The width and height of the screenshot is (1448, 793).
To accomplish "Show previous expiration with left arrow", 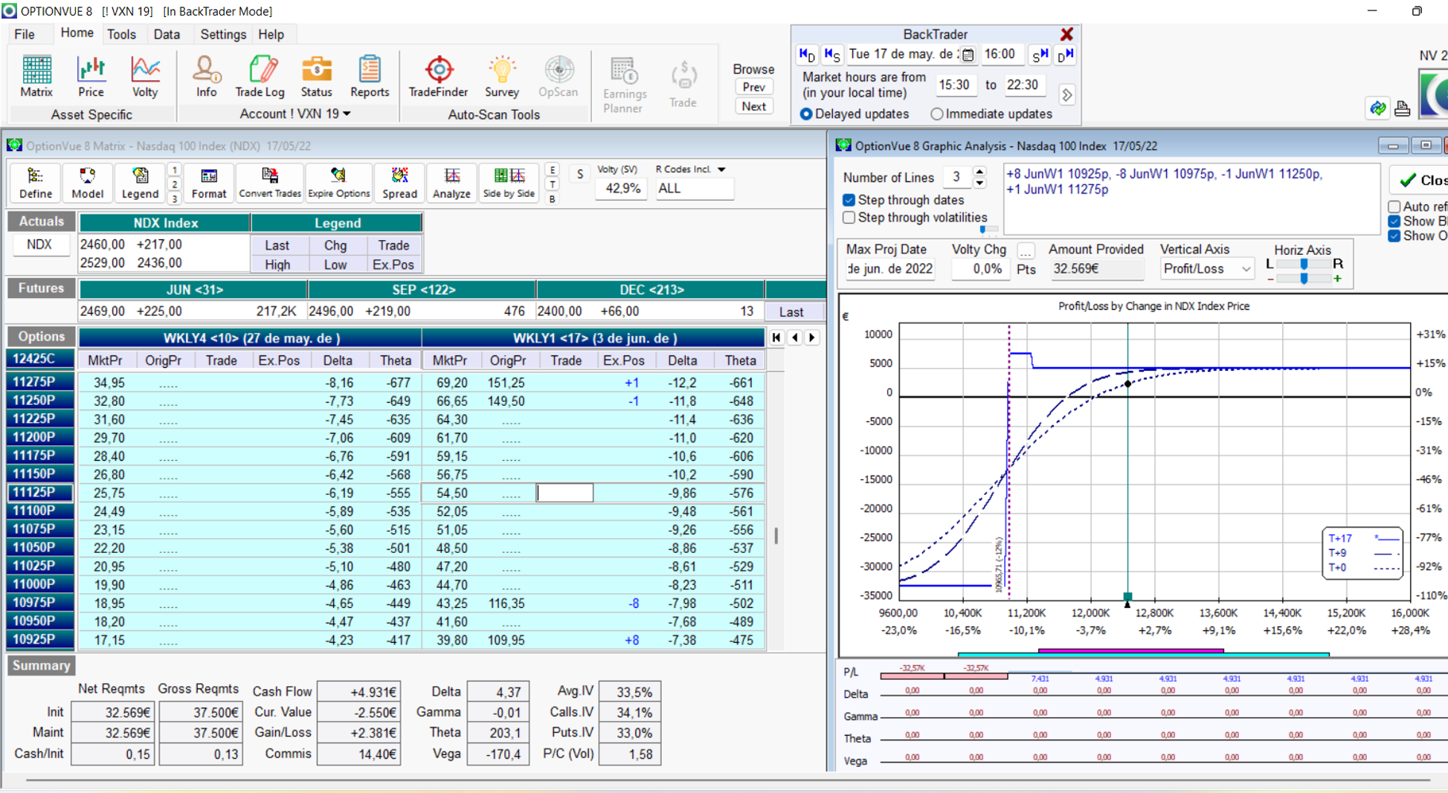I will point(794,337).
